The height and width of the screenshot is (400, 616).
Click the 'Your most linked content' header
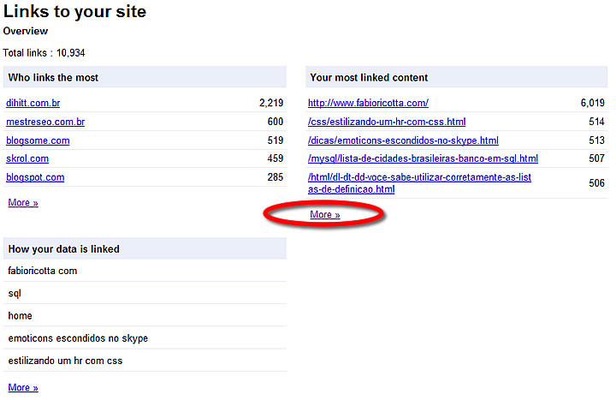pos(369,77)
